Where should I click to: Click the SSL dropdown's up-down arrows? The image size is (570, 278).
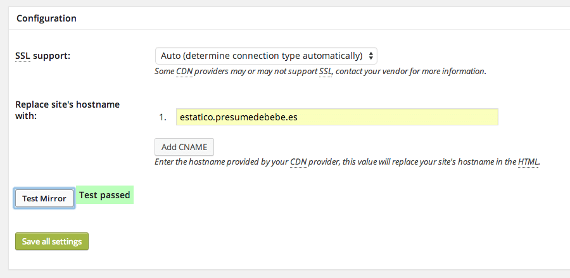coord(370,56)
